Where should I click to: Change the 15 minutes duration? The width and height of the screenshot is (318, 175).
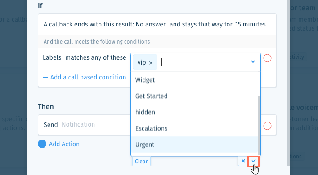[251, 25]
